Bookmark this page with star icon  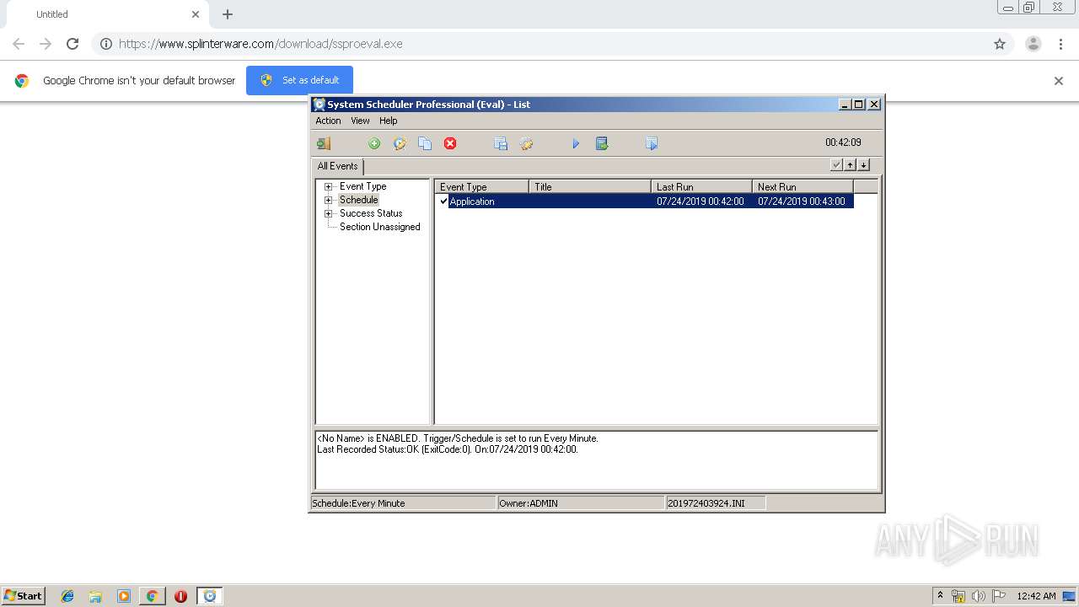[1000, 44]
